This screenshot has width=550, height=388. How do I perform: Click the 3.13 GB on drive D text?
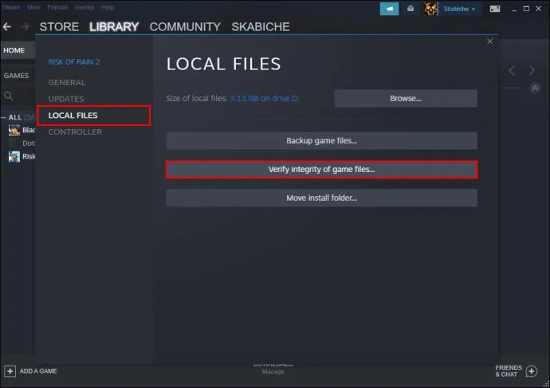[265, 99]
